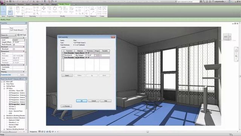
Task: Click Help button in Edit Assembly dialog
Action: click(105, 101)
